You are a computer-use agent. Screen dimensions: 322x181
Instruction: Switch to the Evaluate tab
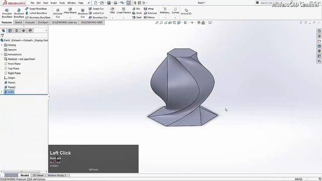[x=30, y=22]
